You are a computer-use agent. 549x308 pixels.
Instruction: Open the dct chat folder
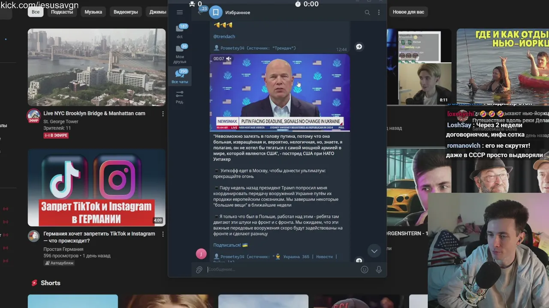(x=180, y=31)
